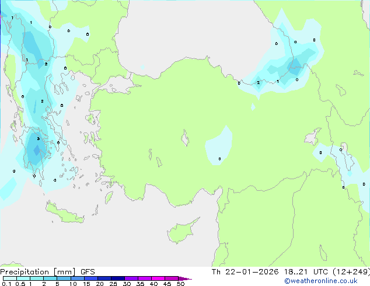The width and height of the screenshot is (370, 286).
Task: Click the 15–20 mm legend color swatch
Action: [x=91, y=278]
